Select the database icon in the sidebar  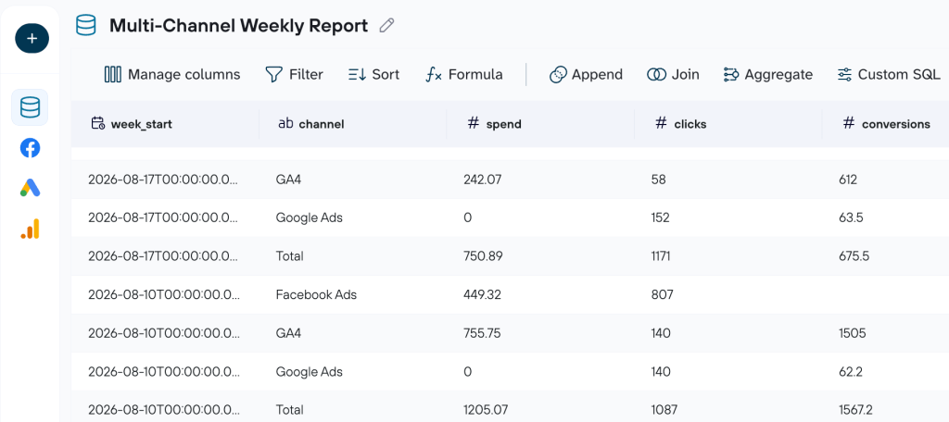(x=30, y=107)
